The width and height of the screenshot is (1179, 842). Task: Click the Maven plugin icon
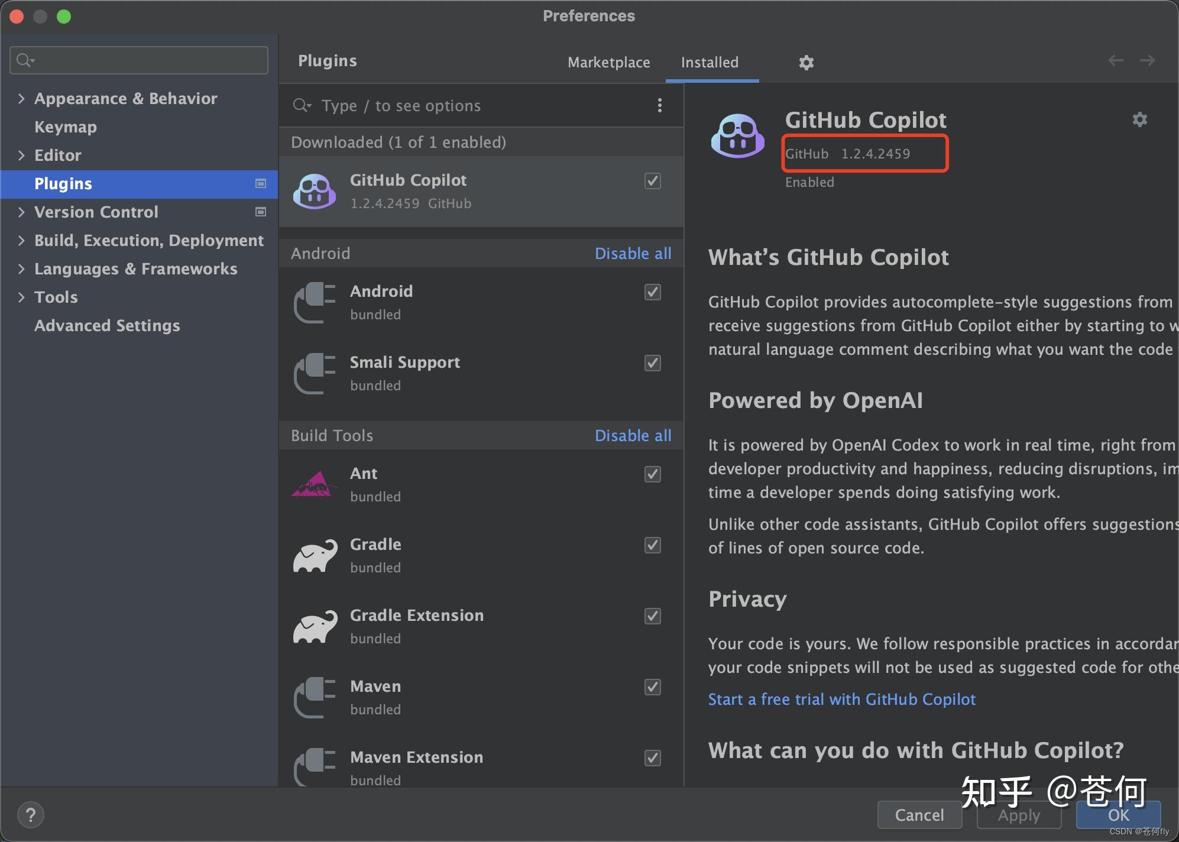coord(314,697)
